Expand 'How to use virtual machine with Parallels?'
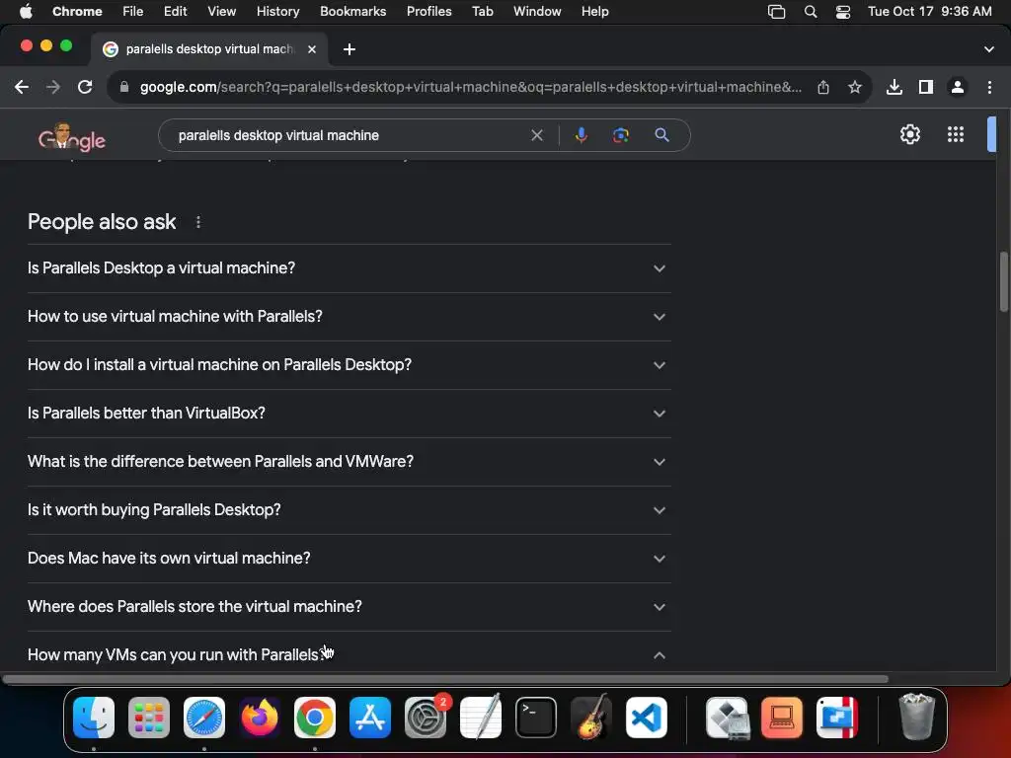The image size is (1011, 758). click(x=349, y=317)
